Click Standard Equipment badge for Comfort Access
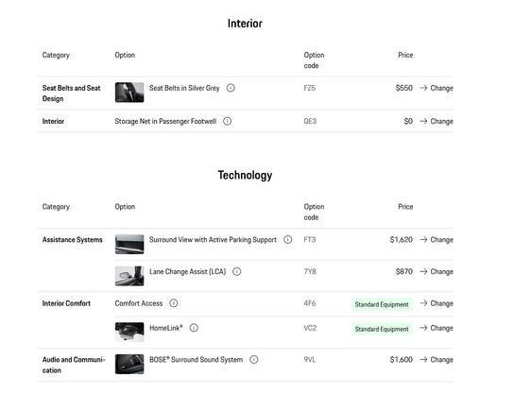Viewport: 514px width, 411px height. coord(382,304)
